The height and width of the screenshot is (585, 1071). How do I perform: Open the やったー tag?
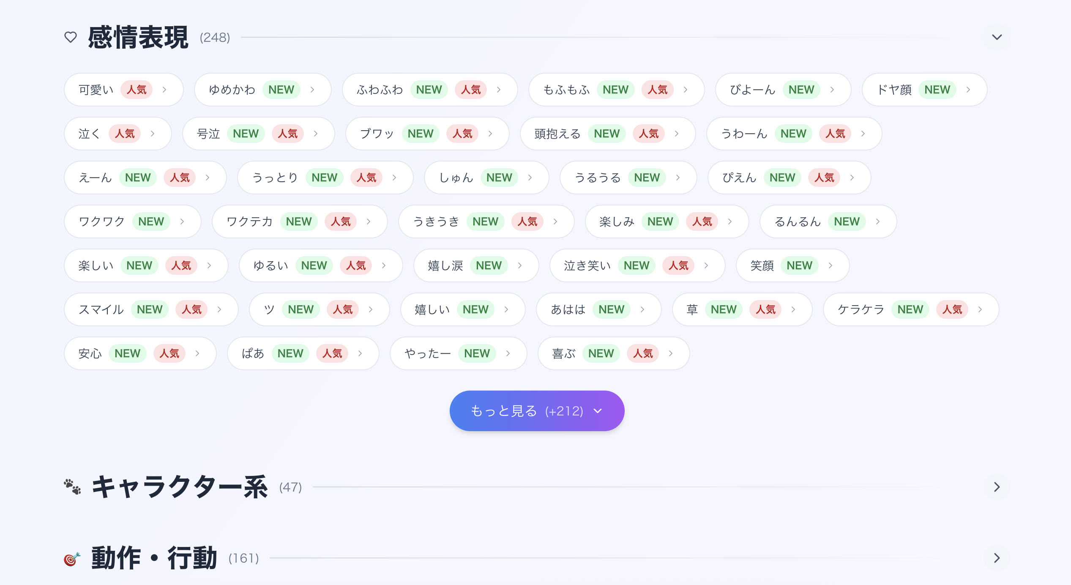click(x=427, y=353)
